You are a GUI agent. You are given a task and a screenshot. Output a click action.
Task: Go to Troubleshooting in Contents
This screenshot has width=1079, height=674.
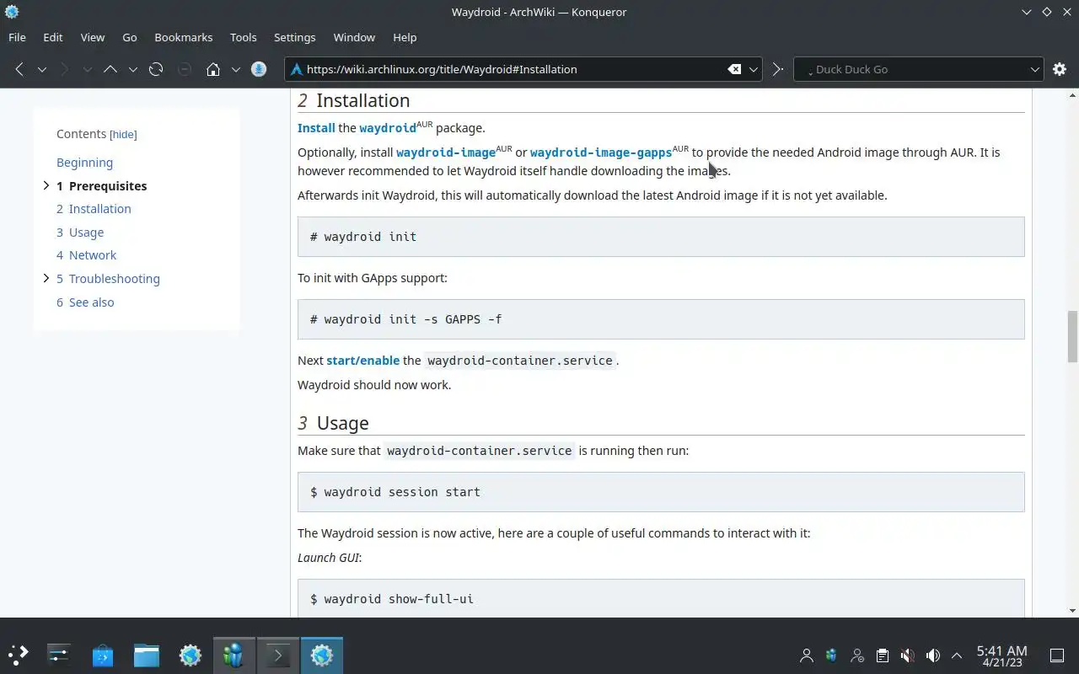point(108,279)
